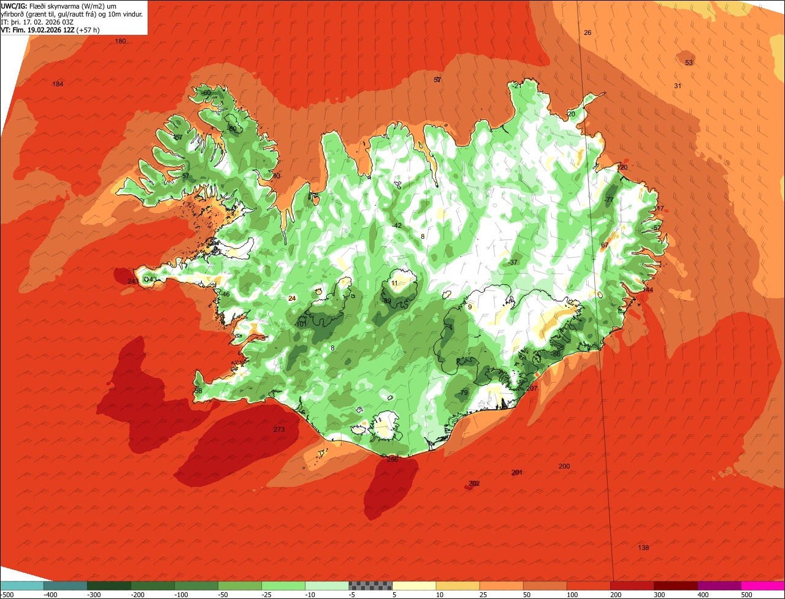Click the orange legend swatch between 50 and 100
This screenshot has height=599, width=785.
[544, 586]
